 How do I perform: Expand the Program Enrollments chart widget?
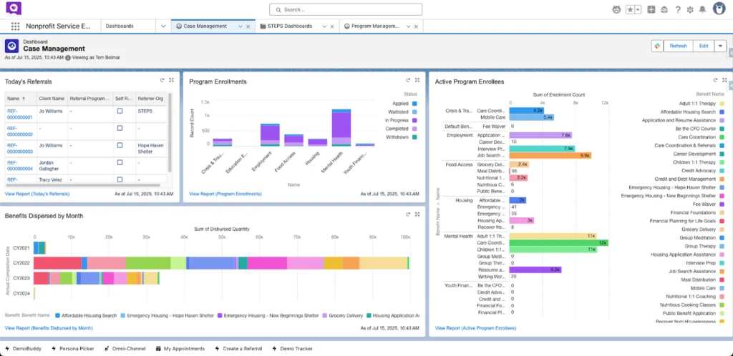417,81
